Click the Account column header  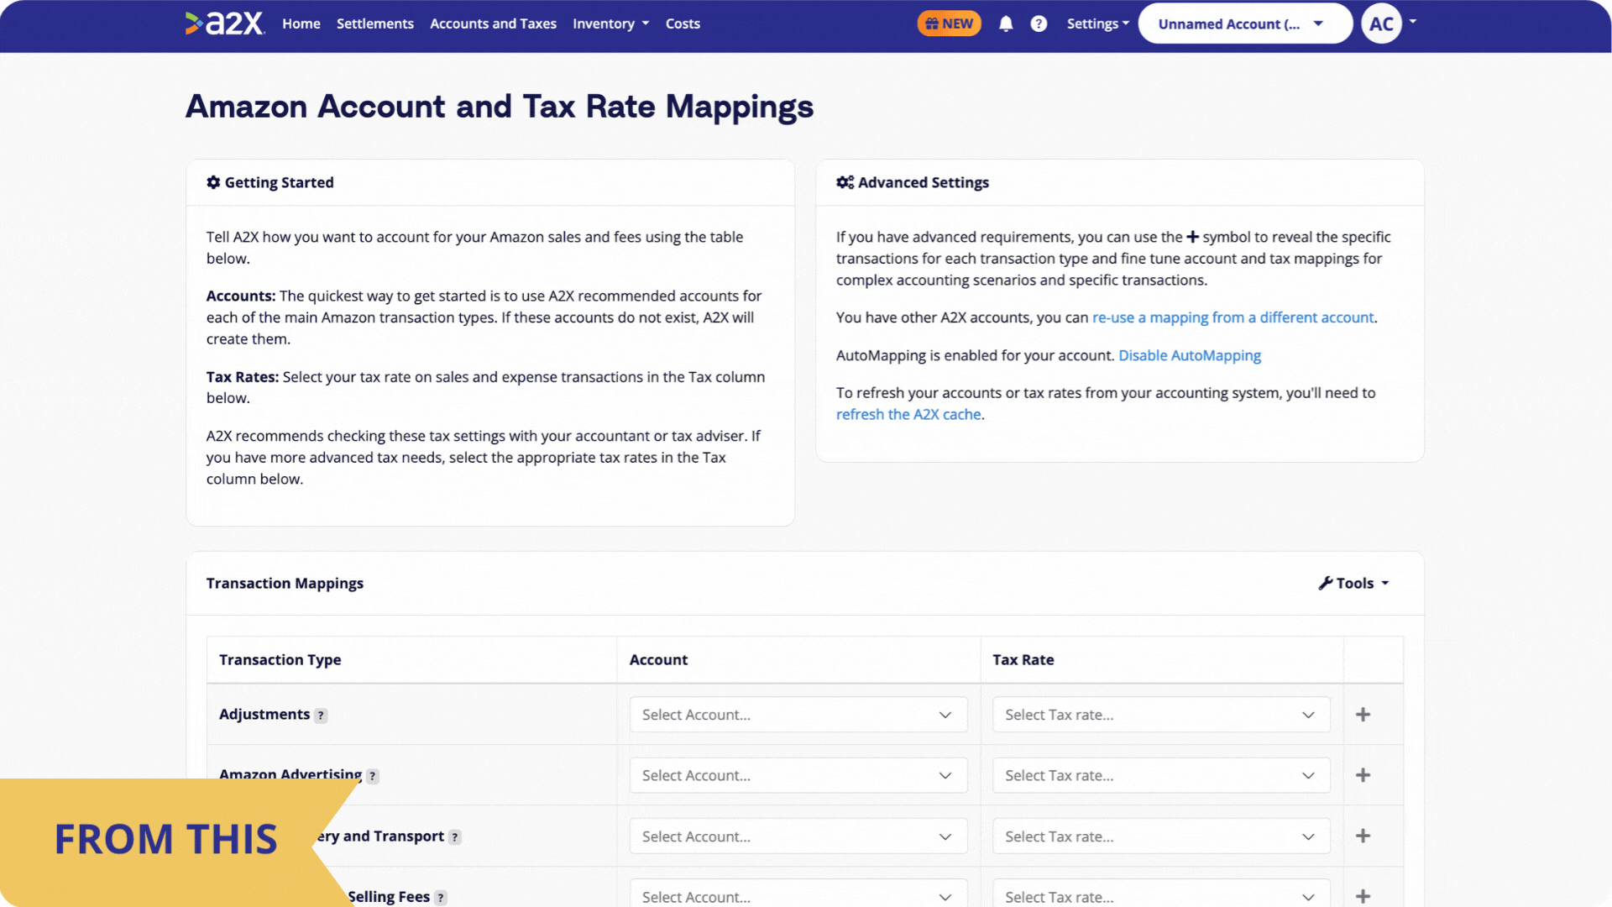658,660
